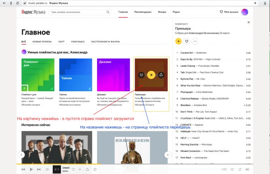Toggle shuffle in the player bar
This screenshot has height=174, width=270.
tap(232, 169)
